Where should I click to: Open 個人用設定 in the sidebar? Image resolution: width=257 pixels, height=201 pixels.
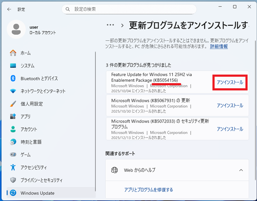coord(31,104)
